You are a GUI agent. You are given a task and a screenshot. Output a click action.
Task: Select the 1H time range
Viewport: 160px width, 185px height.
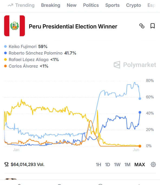98,165
